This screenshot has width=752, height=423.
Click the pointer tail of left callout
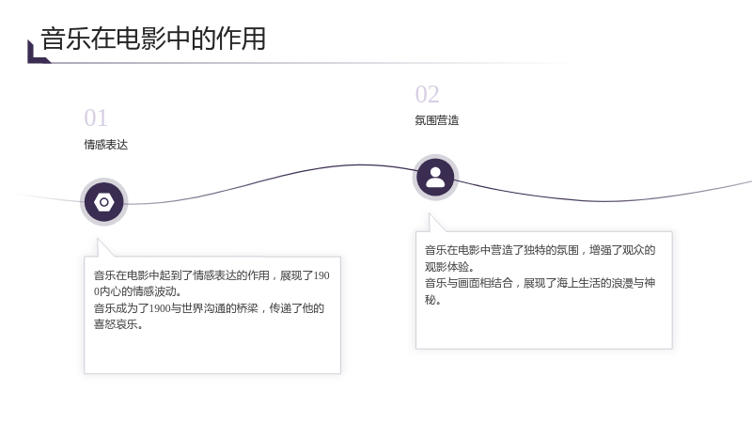point(105,247)
